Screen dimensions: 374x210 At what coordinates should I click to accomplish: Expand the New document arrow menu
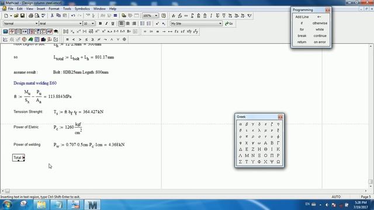11,16
